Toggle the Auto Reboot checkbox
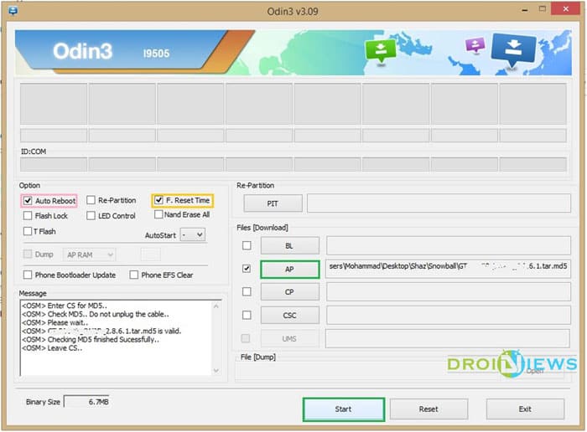 point(28,201)
